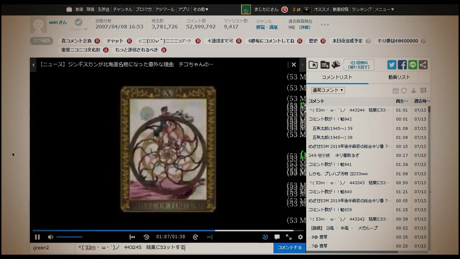This screenshot has height=259, width=460.
Task: Share the video on LINE
Action: point(413,65)
